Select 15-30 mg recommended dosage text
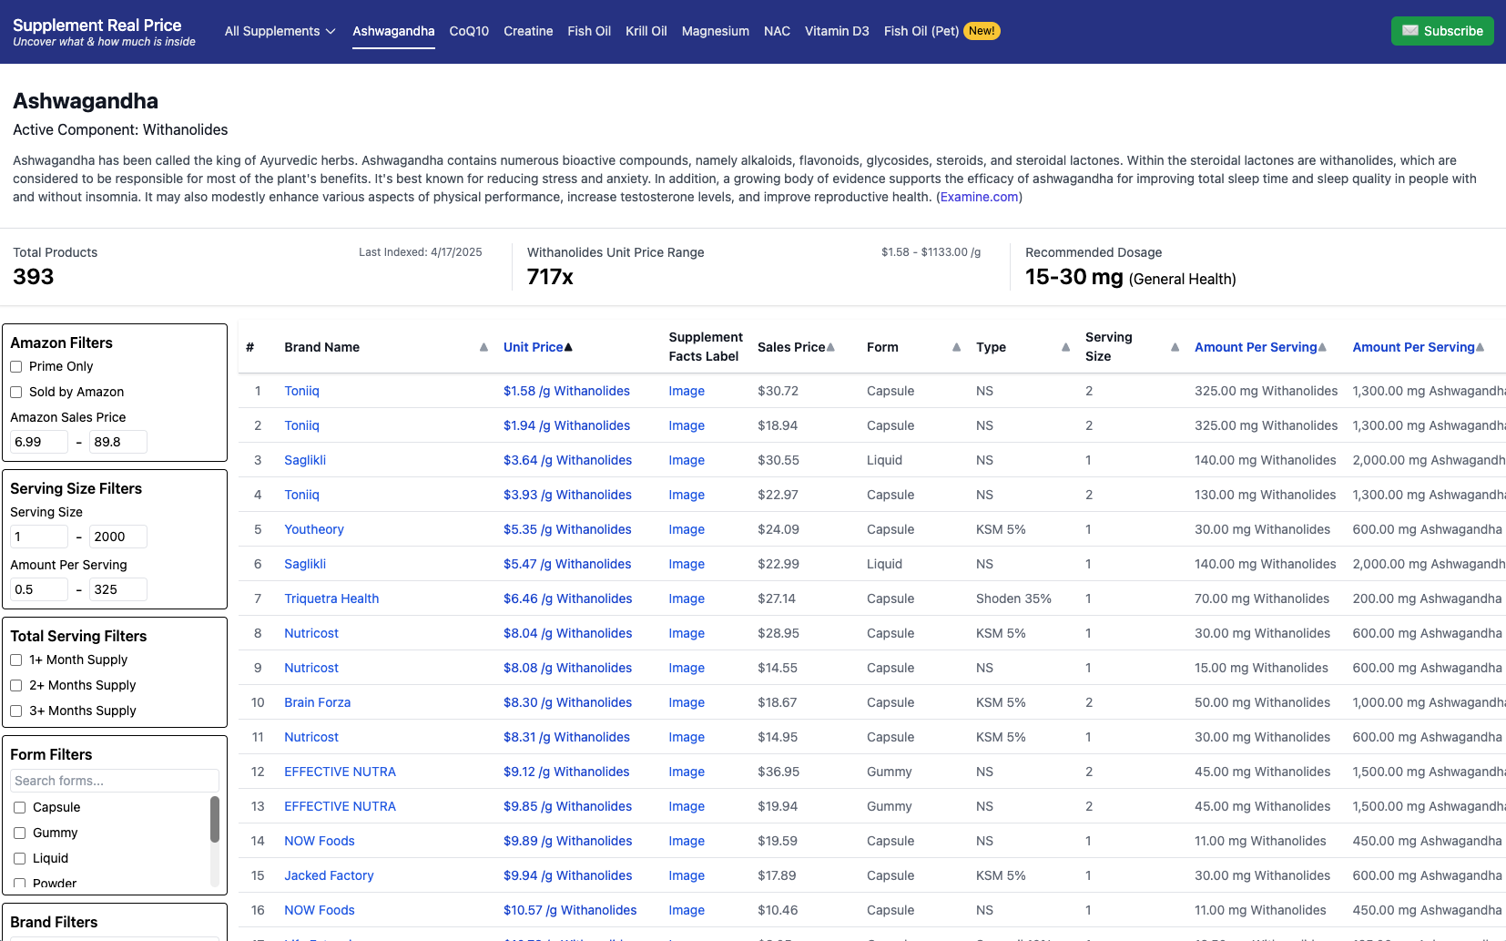This screenshot has width=1506, height=941. 1074,277
